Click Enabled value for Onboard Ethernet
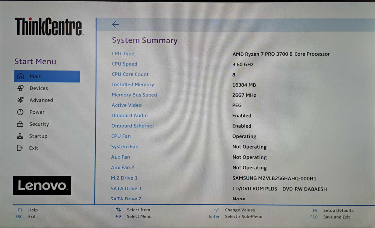The image size is (375, 228). pos(242,126)
